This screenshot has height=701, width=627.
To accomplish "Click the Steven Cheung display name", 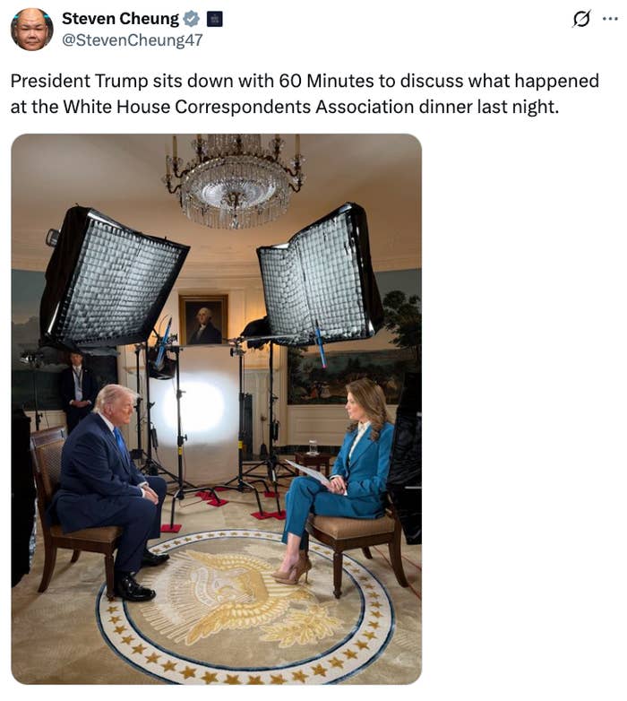I will point(120,19).
